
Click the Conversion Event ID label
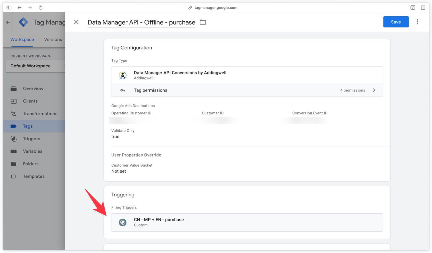(310, 113)
